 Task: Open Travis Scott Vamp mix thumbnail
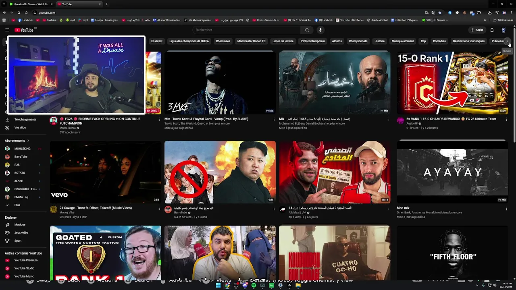pyautogui.click(x=220, y=83)
